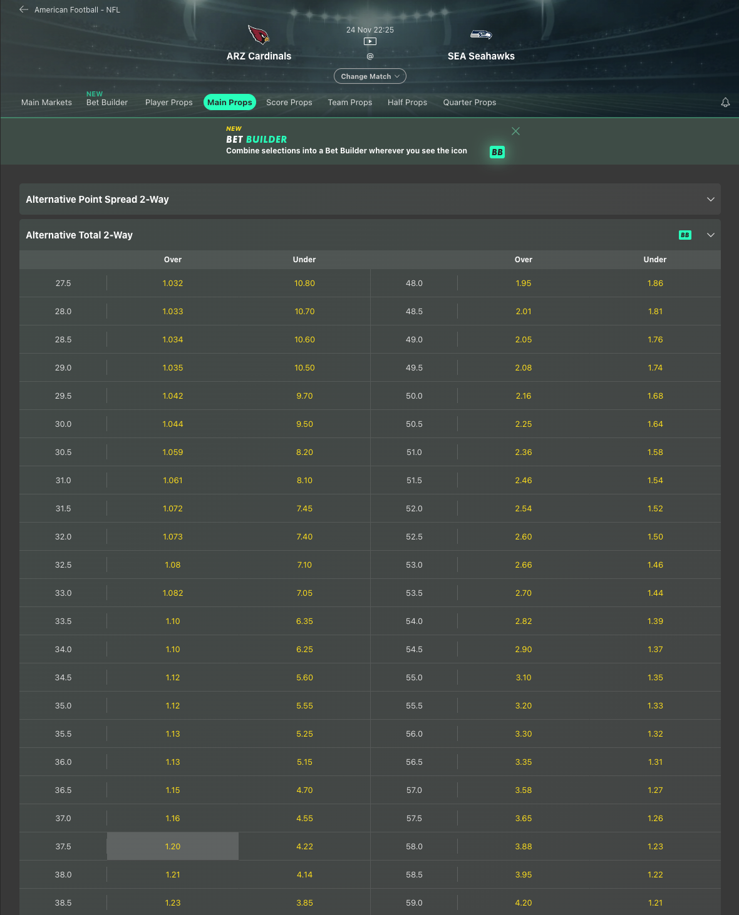Select Over 29.5 at odds 1.042
Viewport: 739px width, 915px height.
pos(173,396)
